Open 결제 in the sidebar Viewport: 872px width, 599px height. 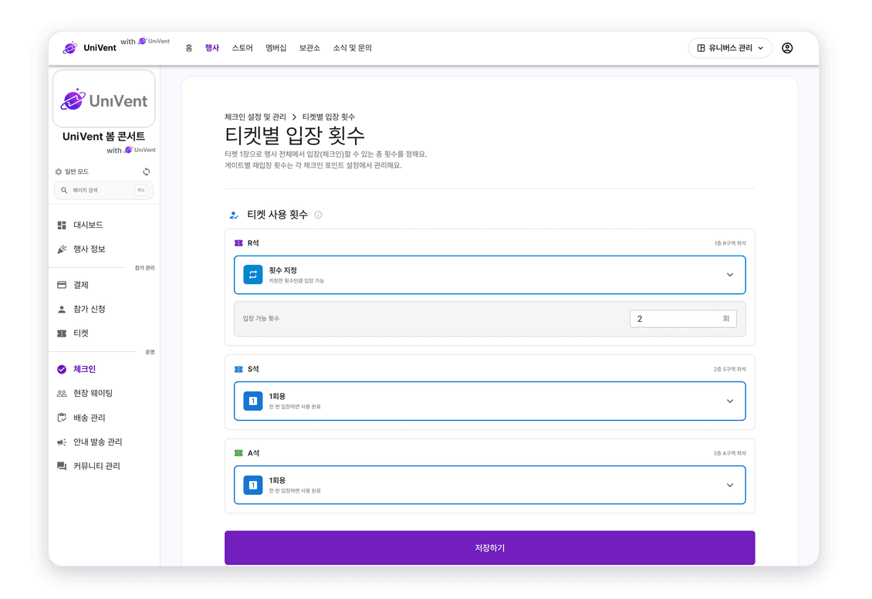point(81,285)
